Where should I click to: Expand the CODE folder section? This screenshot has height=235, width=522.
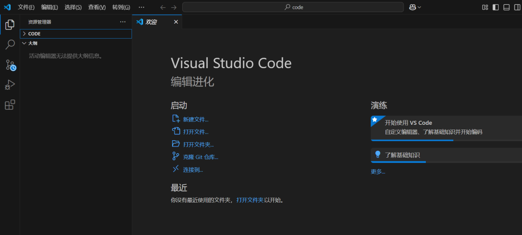click(x=76, y=34)
